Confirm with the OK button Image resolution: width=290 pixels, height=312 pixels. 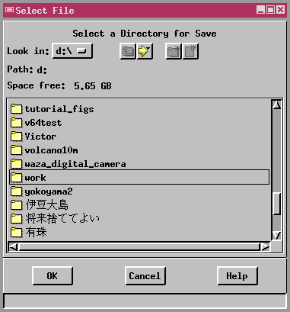coord(53,276)
